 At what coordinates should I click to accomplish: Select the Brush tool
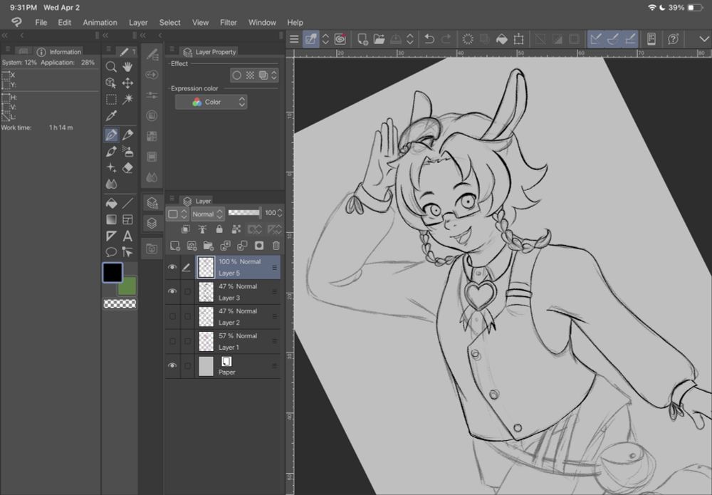pyautogui.click(x=111, y=151)
